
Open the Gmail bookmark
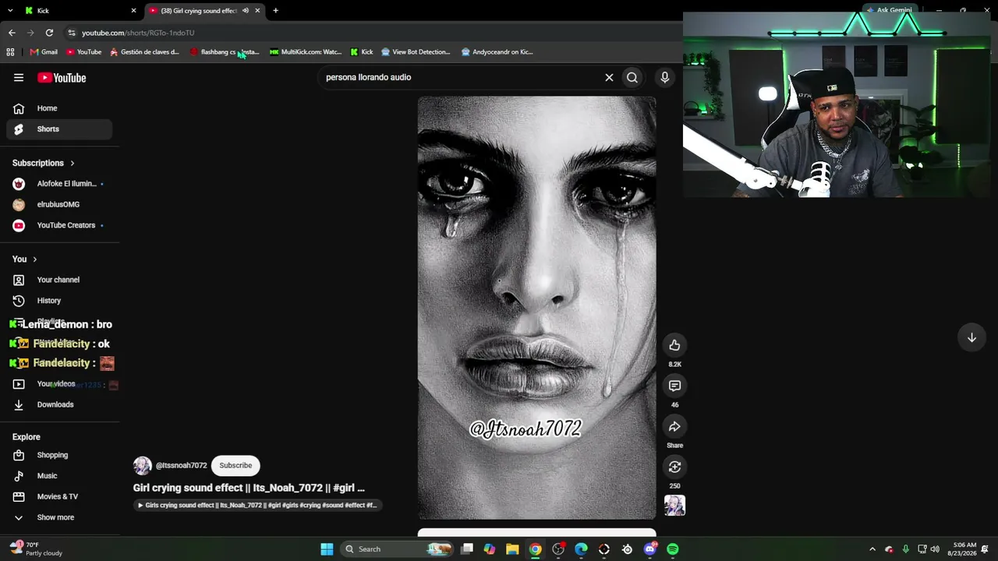(44, 52)
